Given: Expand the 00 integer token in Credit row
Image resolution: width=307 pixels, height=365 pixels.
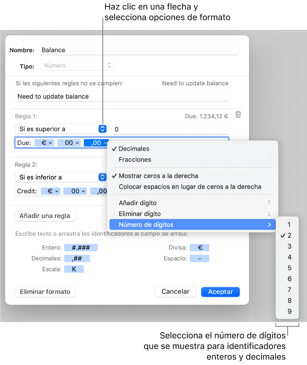Looking at the screenshot, I should pos(75,191).
